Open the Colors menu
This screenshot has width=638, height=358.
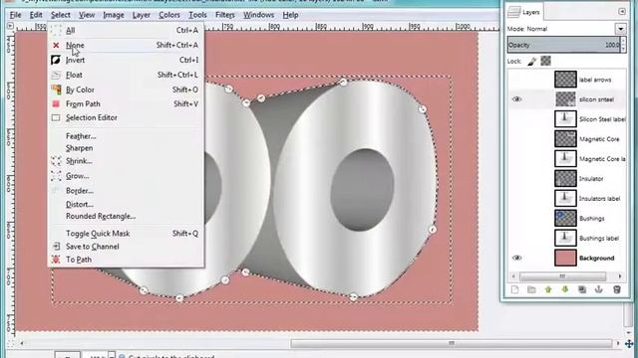[x=169, y=15]
